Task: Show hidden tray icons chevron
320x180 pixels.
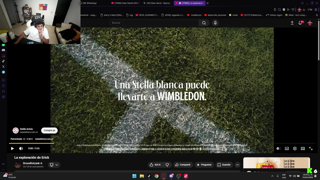Action: click(x=272, y=176)
